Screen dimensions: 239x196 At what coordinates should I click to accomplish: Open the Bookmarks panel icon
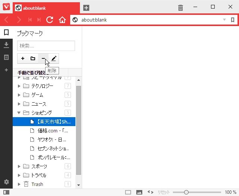(6, 32)
